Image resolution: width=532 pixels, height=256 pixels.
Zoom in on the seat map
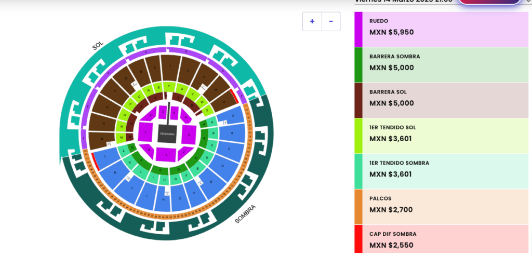click(x=312, y=21)
